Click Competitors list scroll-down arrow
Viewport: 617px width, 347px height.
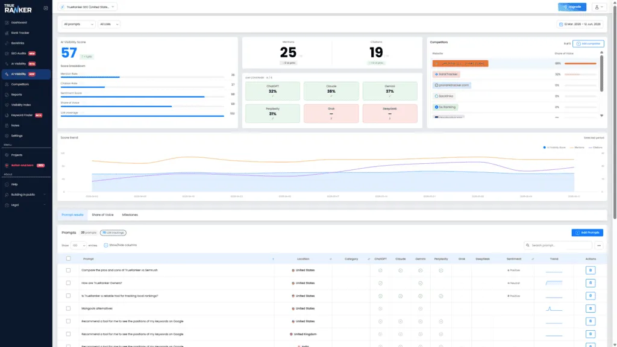point(601,116)
